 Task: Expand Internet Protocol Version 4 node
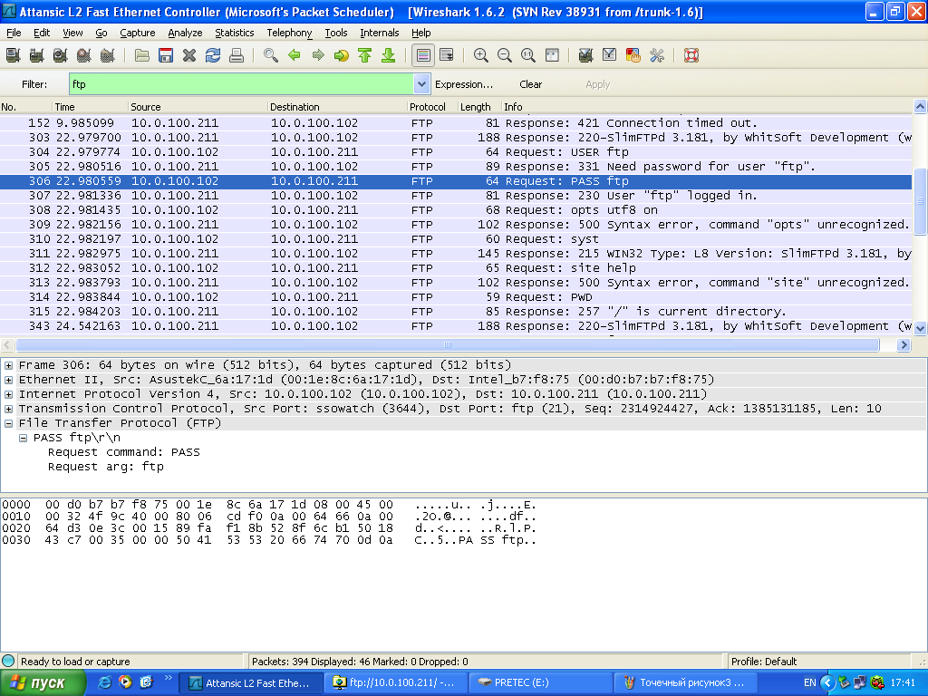coord(9,395)
